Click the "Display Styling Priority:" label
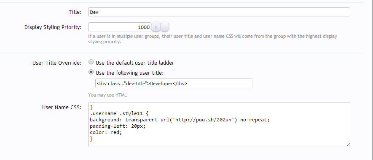The width and height of the screenshot is (373, 160). point(53,27)
